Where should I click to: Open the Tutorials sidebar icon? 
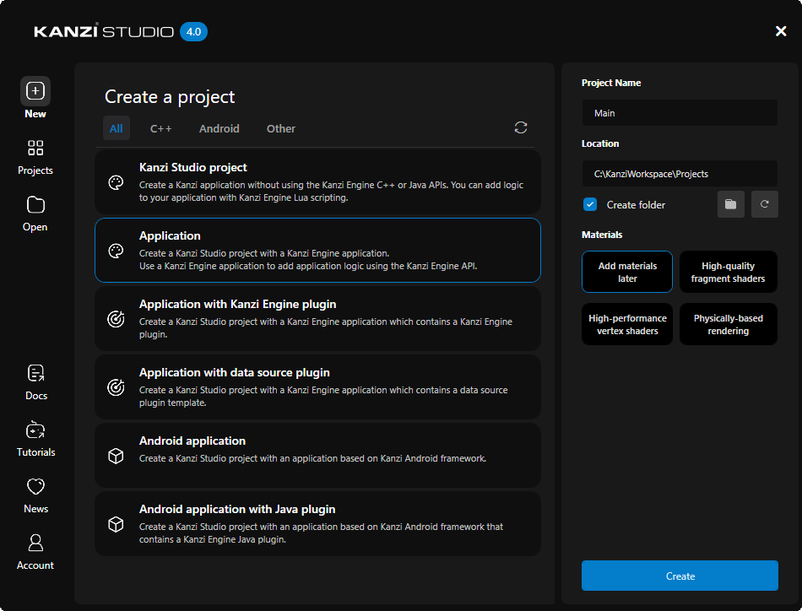point(35,429)
